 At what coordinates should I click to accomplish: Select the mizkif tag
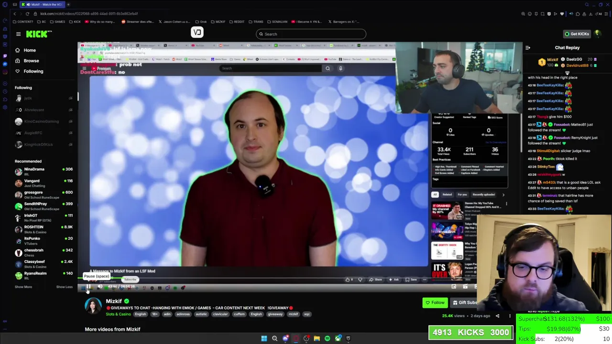(x=293, y=314)
